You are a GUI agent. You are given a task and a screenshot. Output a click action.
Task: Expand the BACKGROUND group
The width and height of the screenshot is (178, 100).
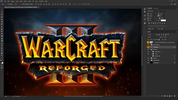[x=150, y=60]
